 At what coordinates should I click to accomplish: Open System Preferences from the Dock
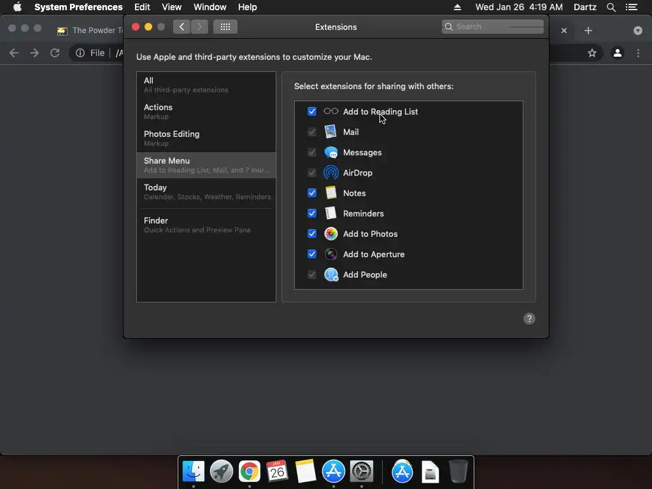pos(362,472)
